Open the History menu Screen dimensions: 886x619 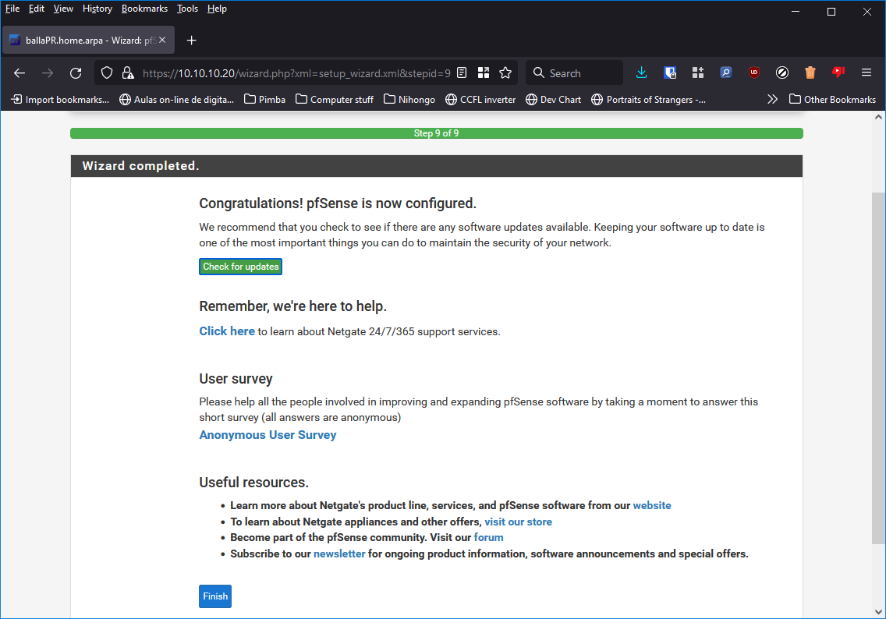coord(97,9)
